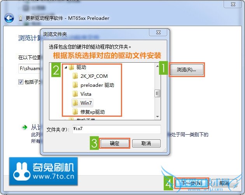Cancel the browse folder dialog
Viewport: 245px width, 195px height.
(x=146, y=143)
